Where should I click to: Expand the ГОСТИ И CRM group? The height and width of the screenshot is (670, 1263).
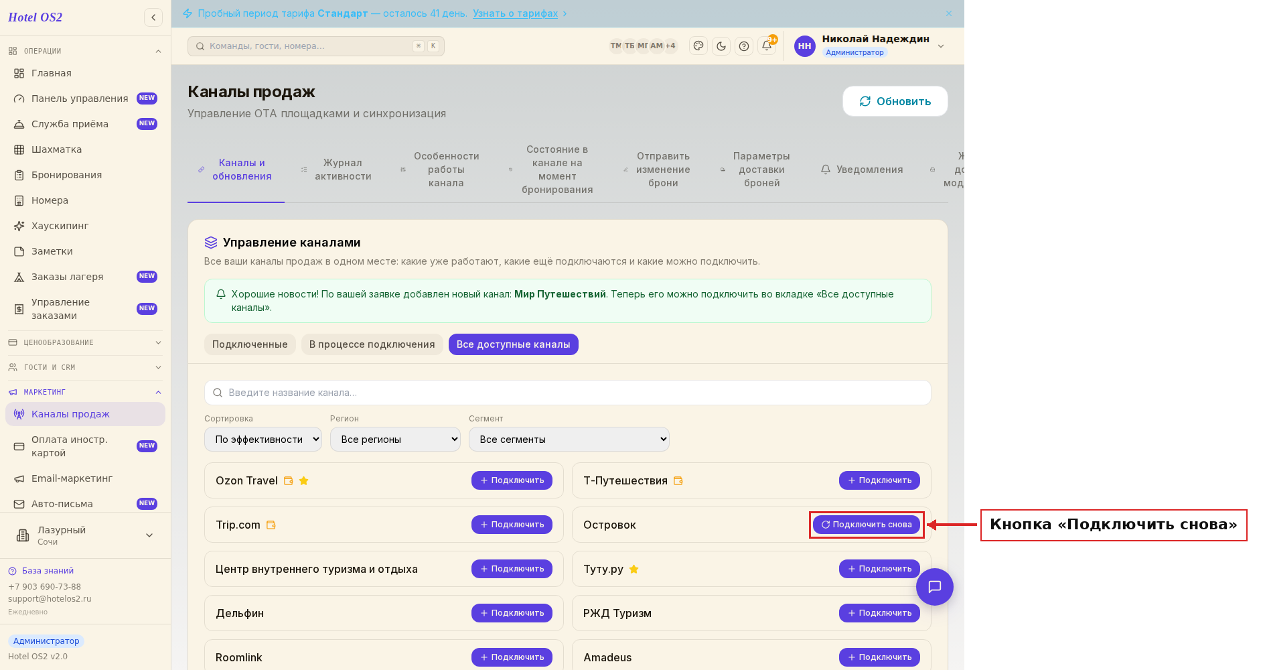coord(85,367)
